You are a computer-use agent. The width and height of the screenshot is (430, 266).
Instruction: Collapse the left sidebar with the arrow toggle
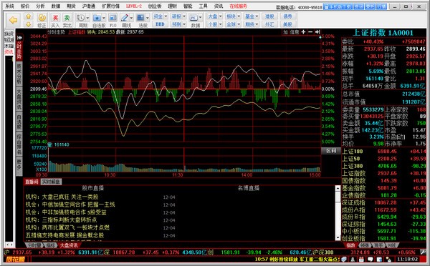[x=19, y=37]
